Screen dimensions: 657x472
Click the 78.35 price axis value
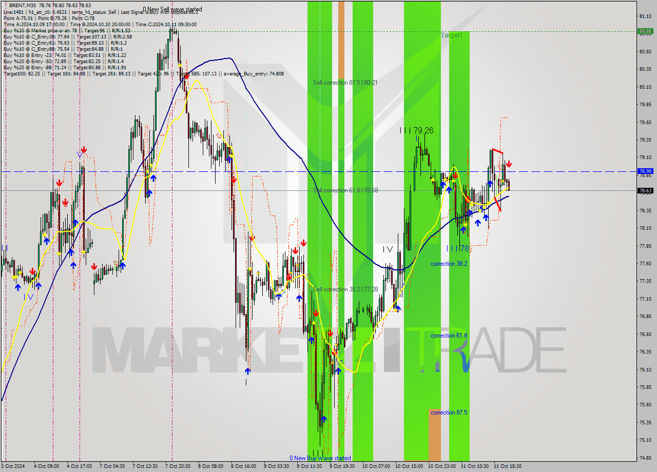coord(645,210)
